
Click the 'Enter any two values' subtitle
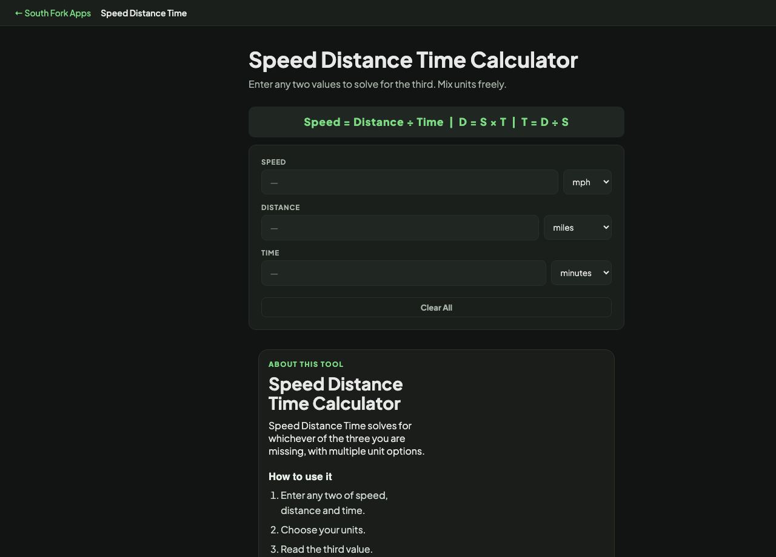tap(377, 84)
